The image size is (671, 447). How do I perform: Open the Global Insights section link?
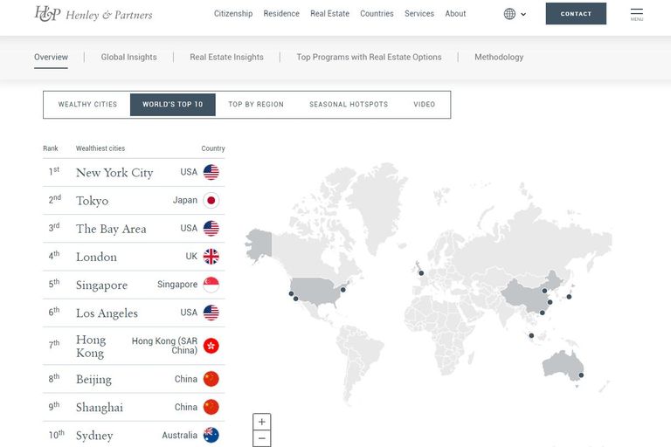(x=128, y=58)
